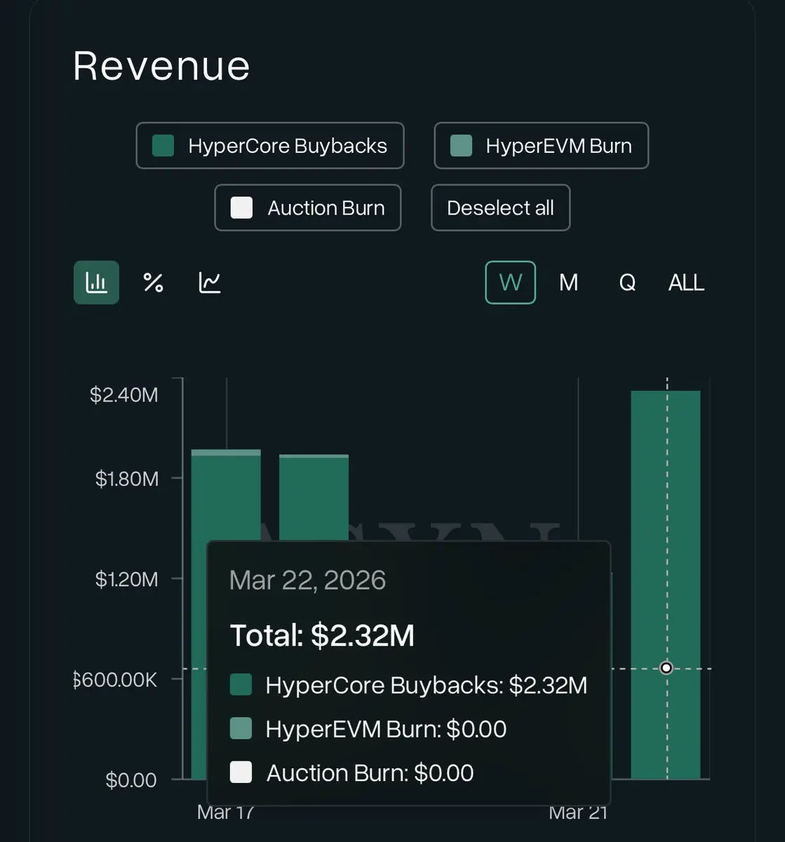Select the bar chart view icon
The image size is (785, 842).
[96, 283]
